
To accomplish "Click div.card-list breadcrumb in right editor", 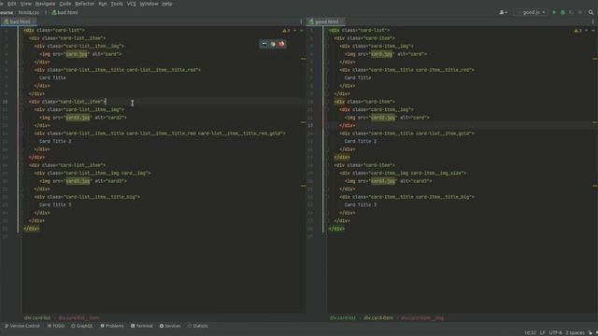I will point(343,317).
